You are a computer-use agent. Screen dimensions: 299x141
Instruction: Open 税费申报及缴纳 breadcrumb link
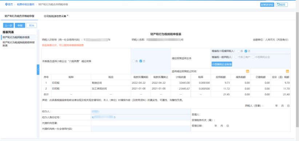(25, 4)
